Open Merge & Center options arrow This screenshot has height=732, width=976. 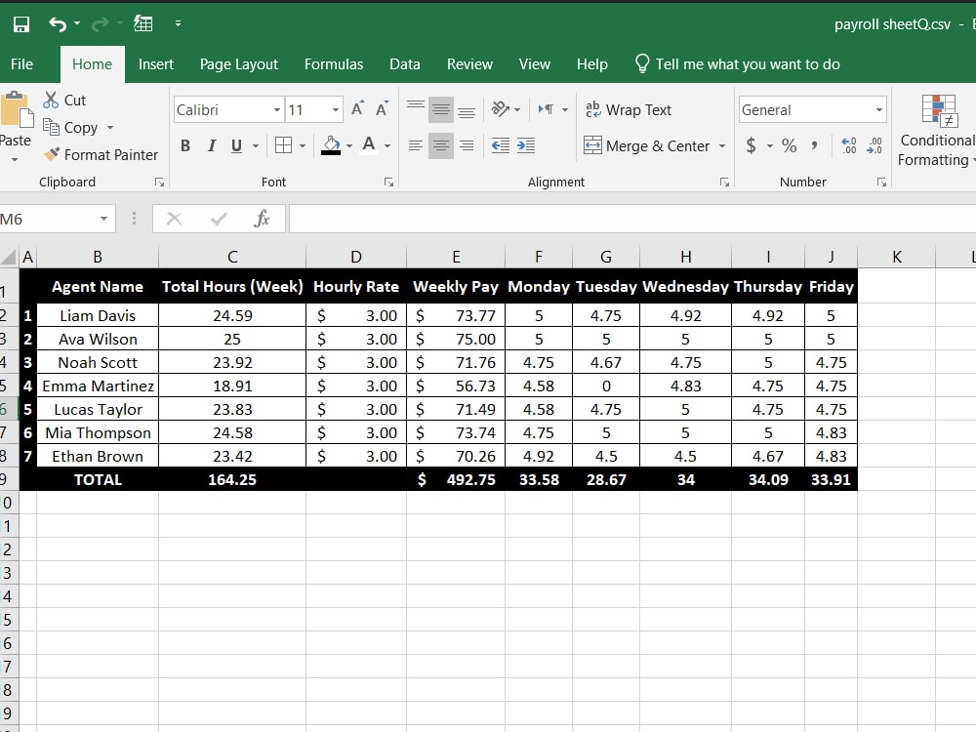point(722,146)
